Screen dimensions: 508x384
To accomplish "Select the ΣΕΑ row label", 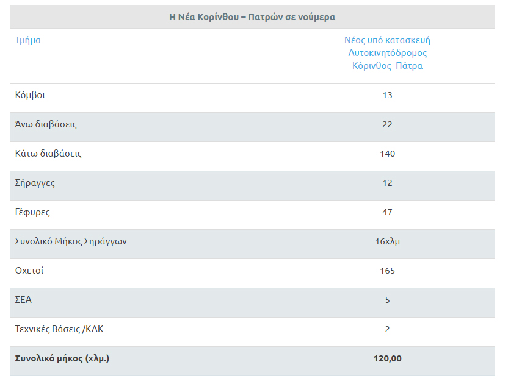I will 23,300.
